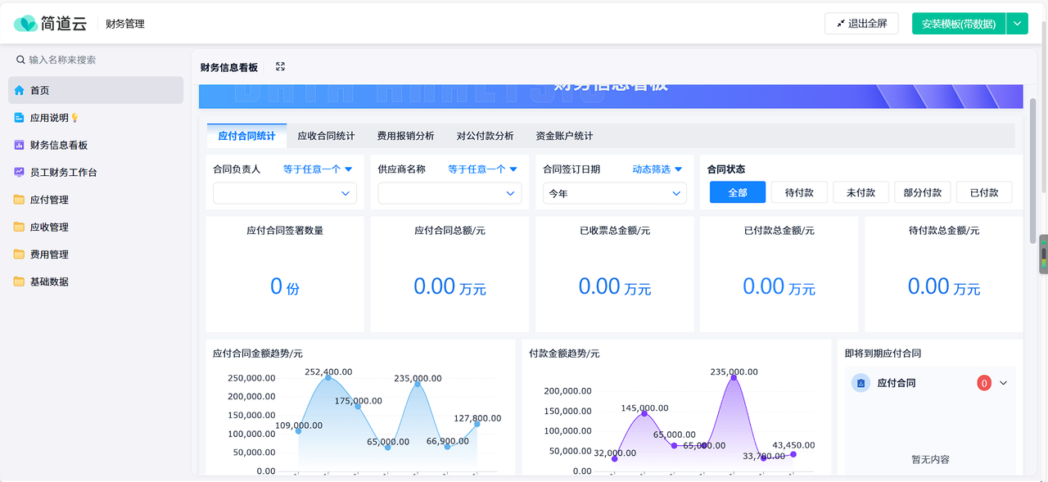Collapse the 应付合同 expiring list chevron
Image resolution: width=1048 pixels, height=482 pixels.
click(x=1004, y=383)
